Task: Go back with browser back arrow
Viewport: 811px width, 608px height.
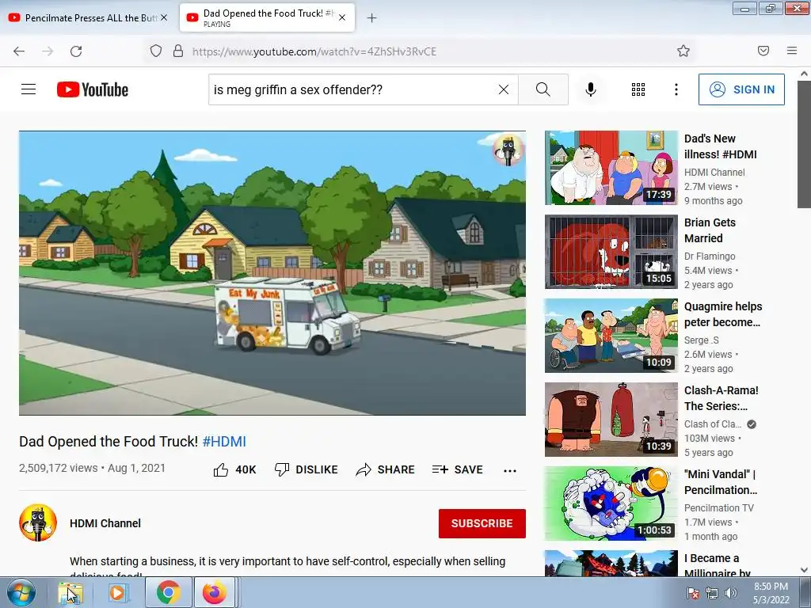Action: [x=19, y=51]
